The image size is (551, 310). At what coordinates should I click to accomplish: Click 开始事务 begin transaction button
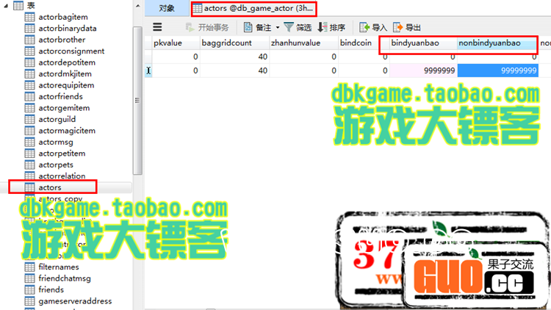pyautogui.click(x=207, y=27)
